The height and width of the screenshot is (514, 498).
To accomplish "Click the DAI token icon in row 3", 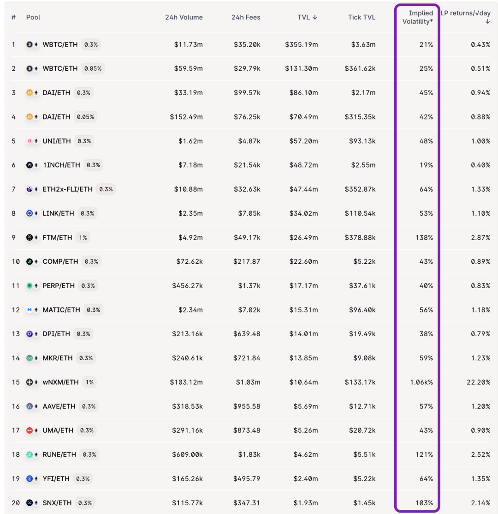I will click(x=30, y=93).
